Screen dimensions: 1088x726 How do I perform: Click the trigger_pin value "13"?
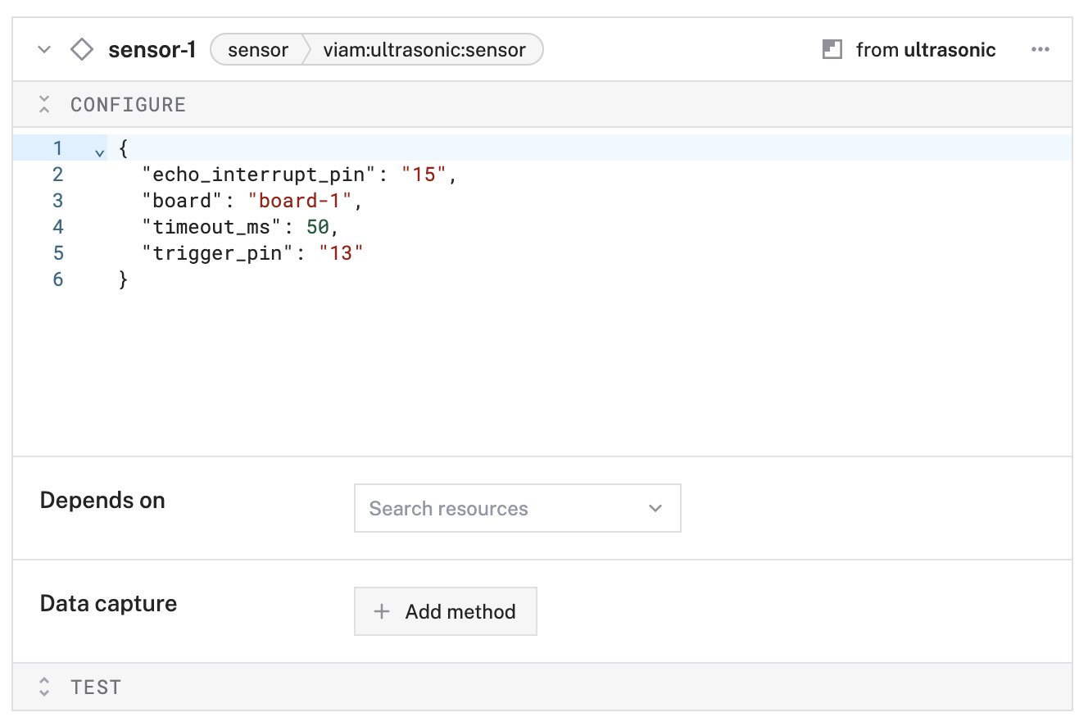[x=341, y=253]
